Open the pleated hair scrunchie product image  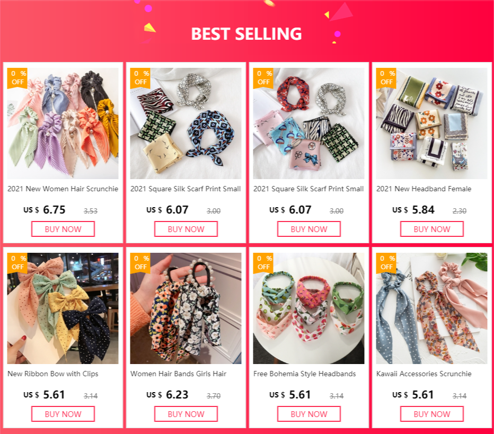coord(63,123)
